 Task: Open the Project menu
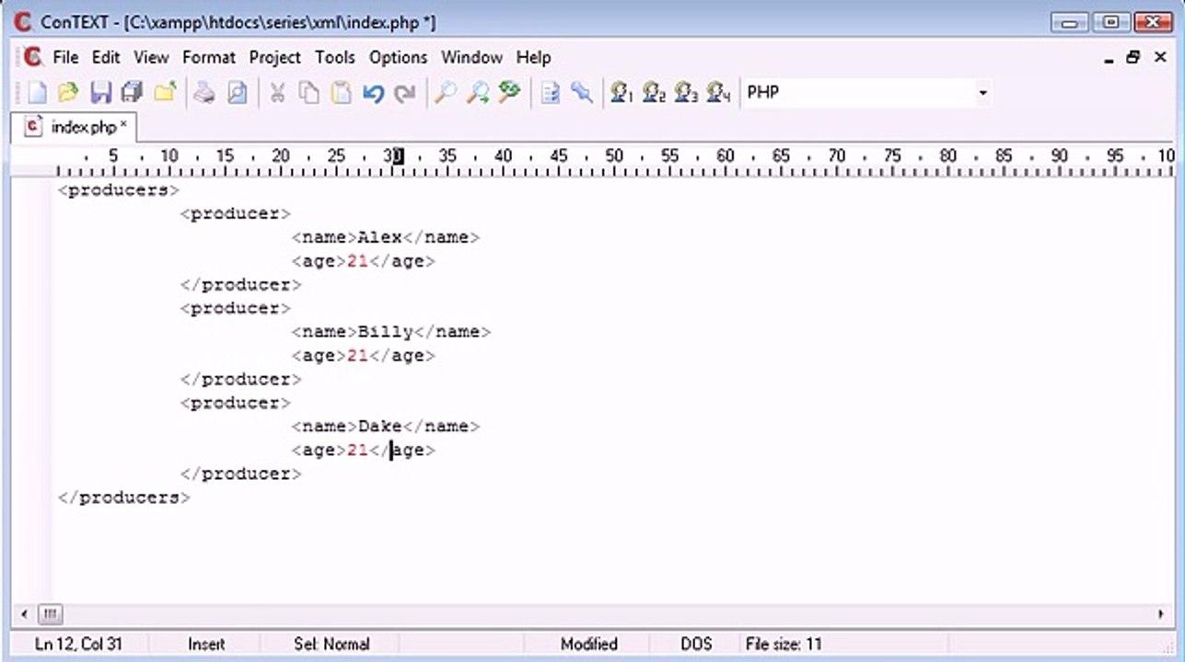(275, 57)
